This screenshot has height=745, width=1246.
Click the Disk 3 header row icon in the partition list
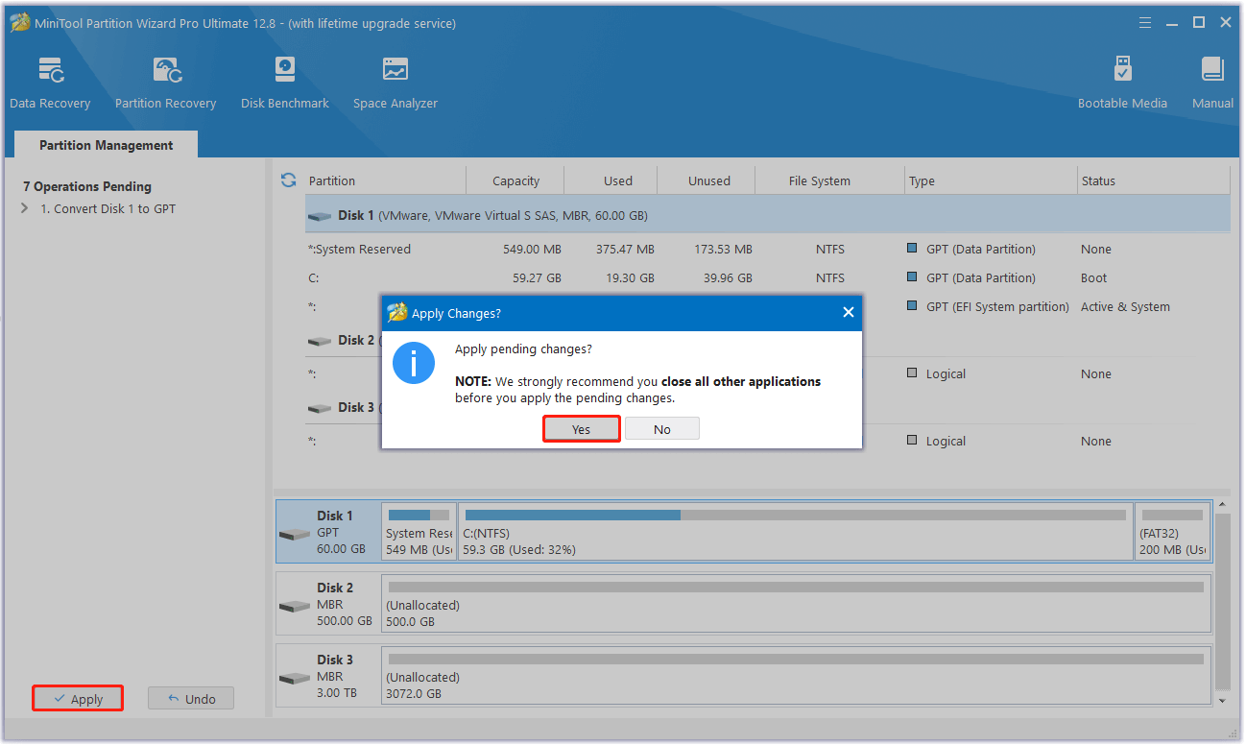coord(319,408)
